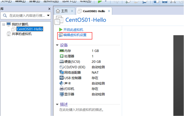The height and width of the screenshot is (116, 184).
Task: Click the 设备 section heading
Action: (64, 45)
